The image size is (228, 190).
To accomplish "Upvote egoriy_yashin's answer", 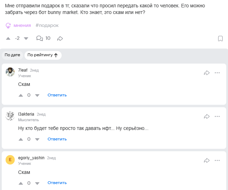I will coord(21,183).
